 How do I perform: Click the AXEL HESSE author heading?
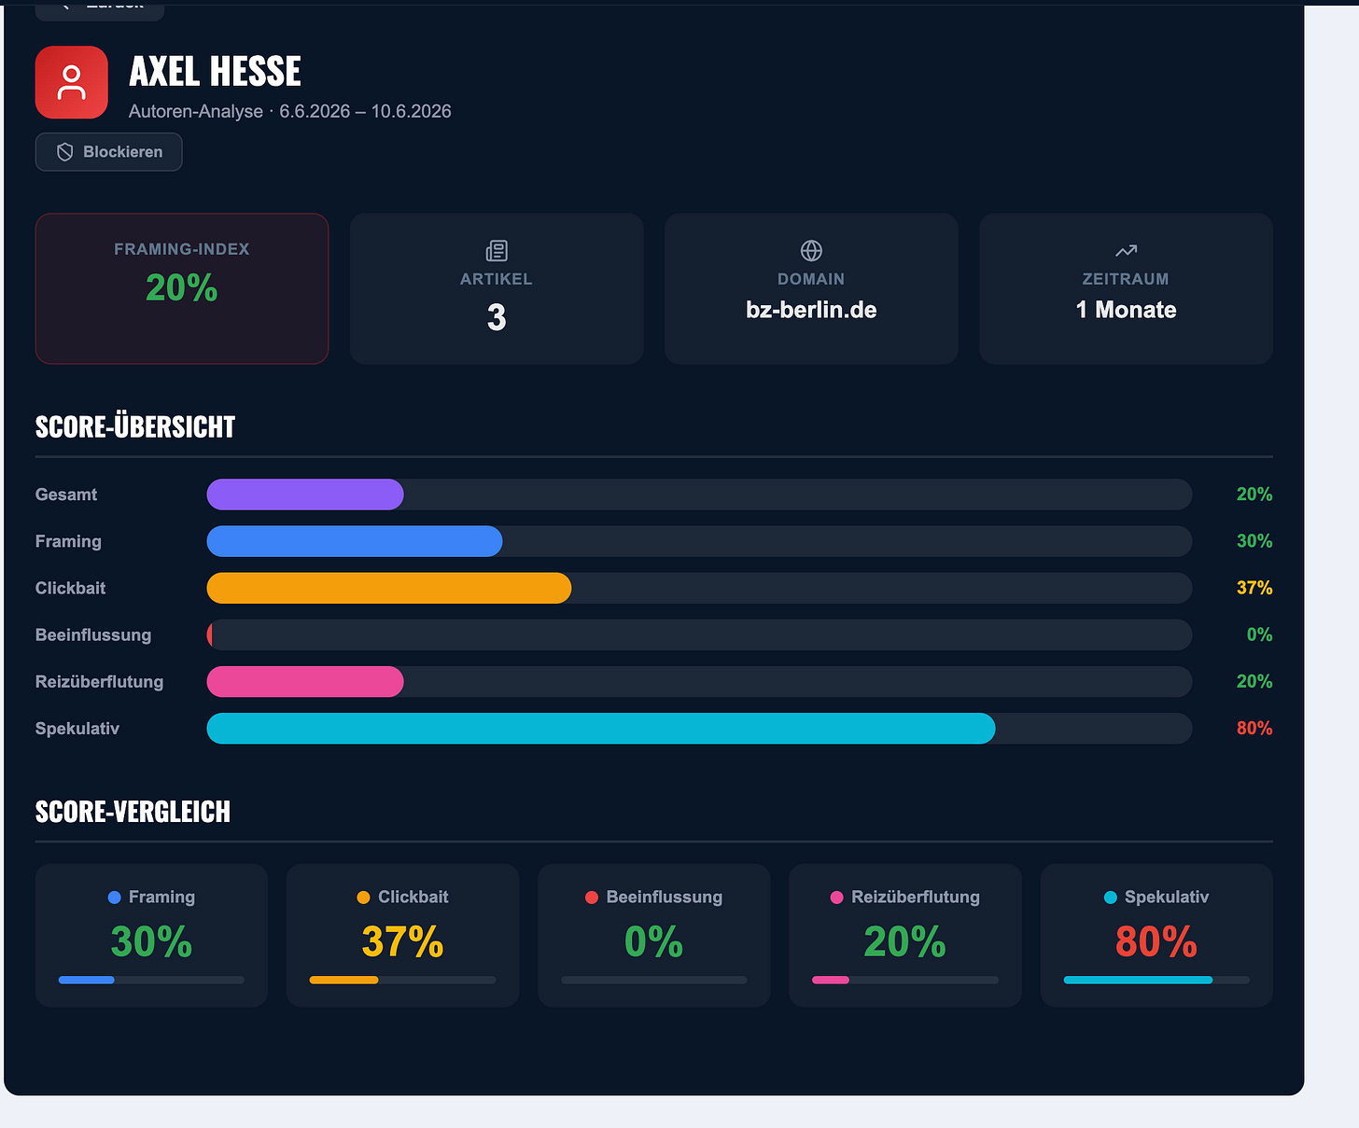[215, 71]
